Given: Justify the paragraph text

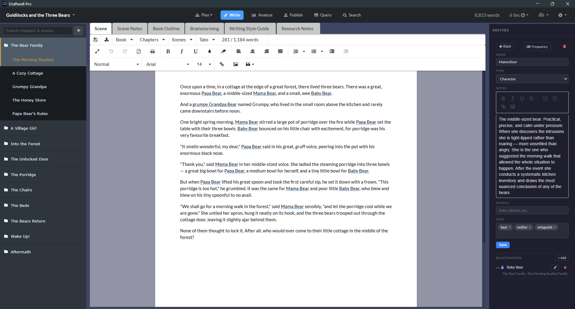Looking at the screenshot, I should 280,51.
